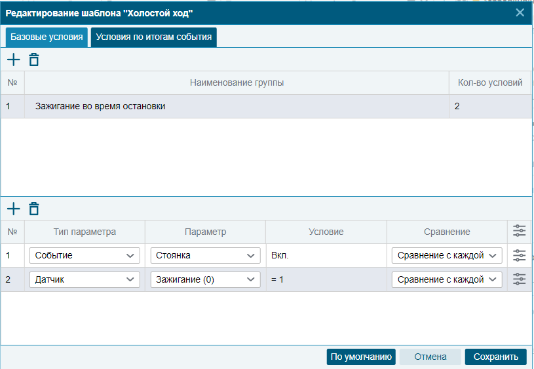Switch to Базовые условия tab
This screenshot has width=534, height=369.
point(47,37)
